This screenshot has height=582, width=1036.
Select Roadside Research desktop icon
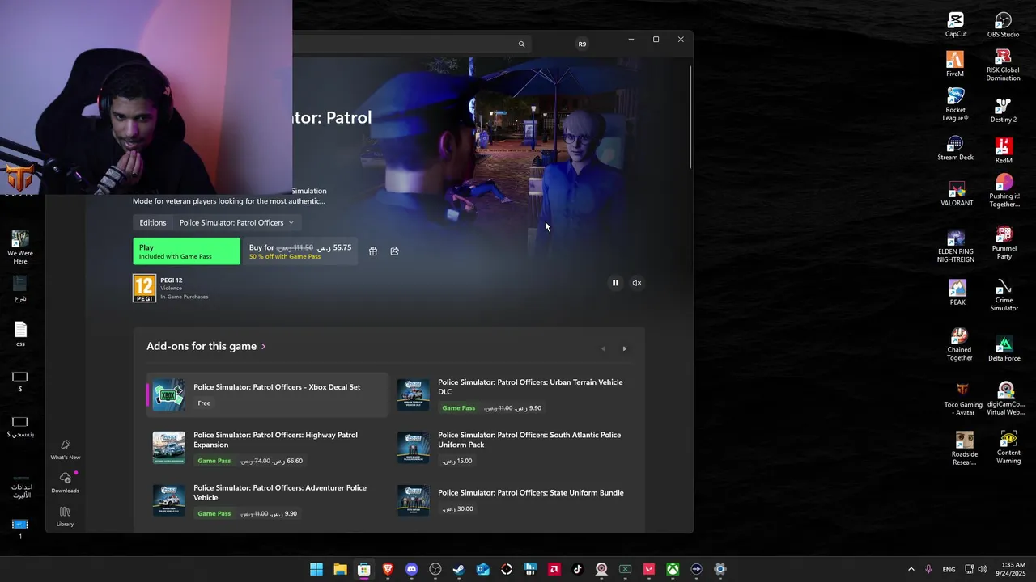coord(964,449)
